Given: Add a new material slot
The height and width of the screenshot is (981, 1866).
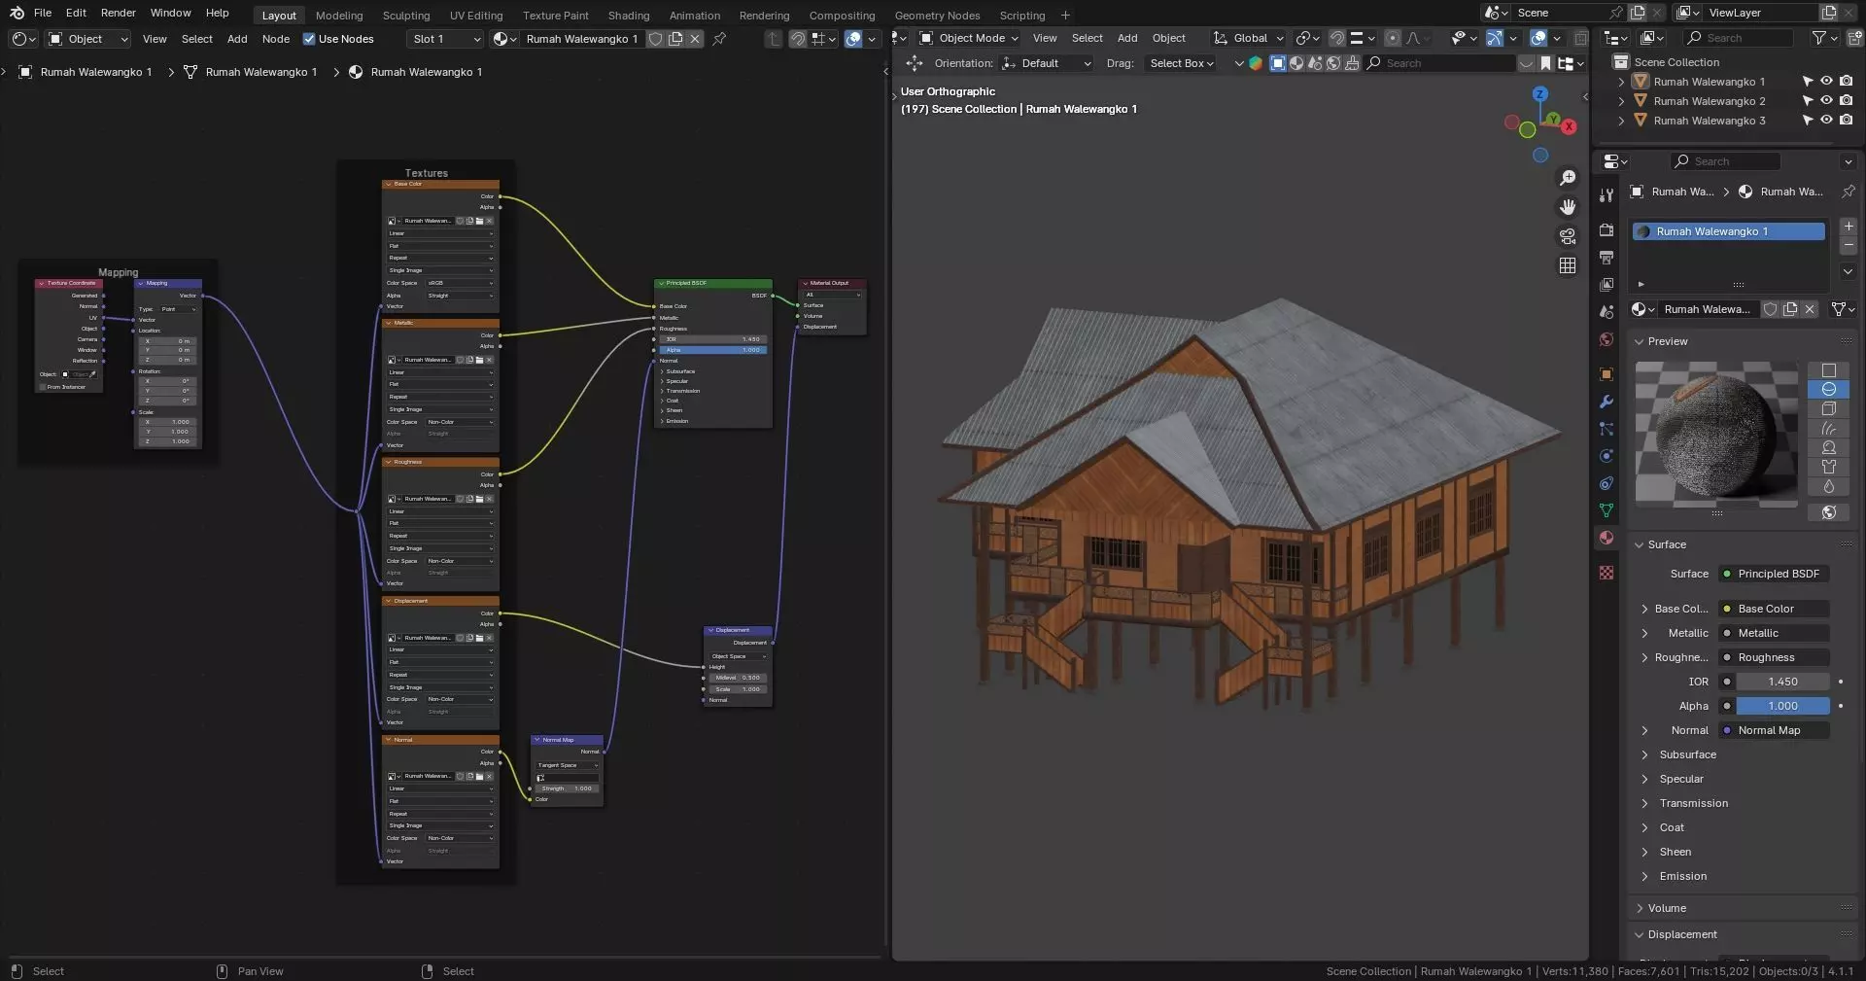Looking at the screenshot, I should click(1849, 227).
